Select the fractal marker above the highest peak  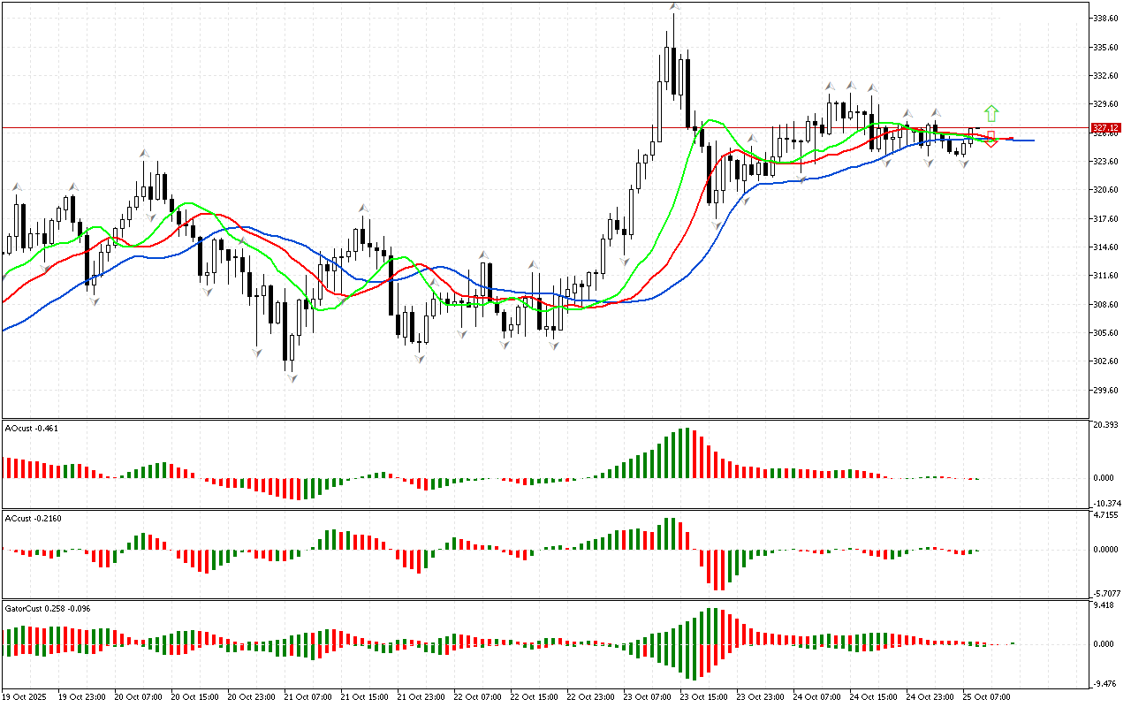[x=674, y=7]
